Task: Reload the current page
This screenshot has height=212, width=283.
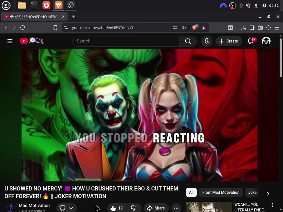Action: coord(23,28)
